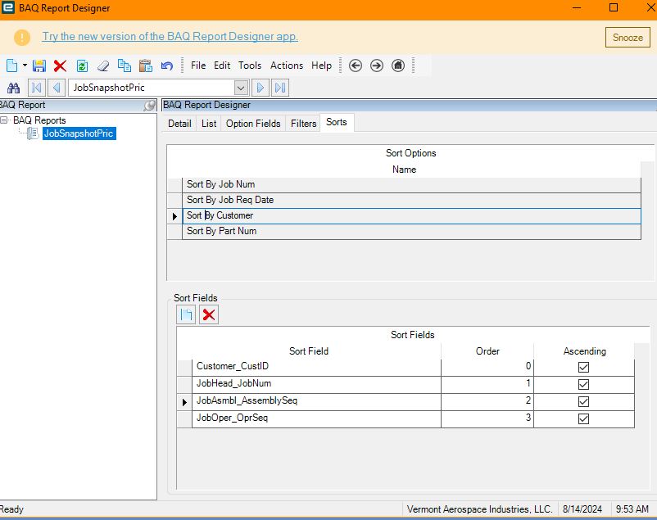This screenshot has height=520, width=657.
Task: Collapse the BAQ Reports tree node
Action: [5, 120]
